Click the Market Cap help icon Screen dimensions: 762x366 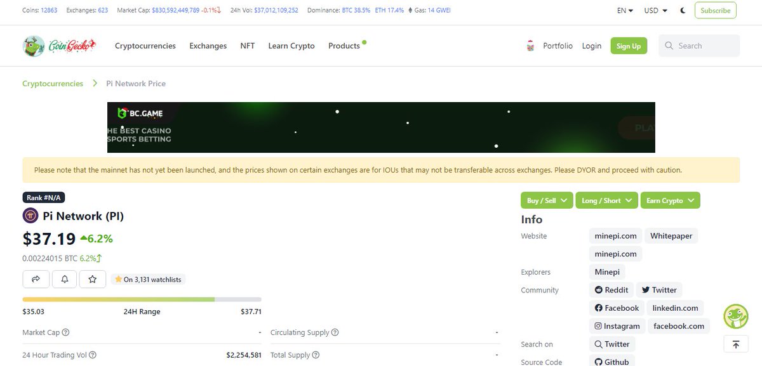coord(66,332)
